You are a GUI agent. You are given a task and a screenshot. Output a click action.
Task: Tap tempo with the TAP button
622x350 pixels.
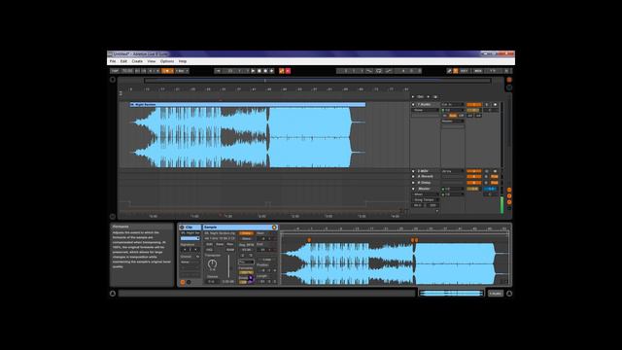pos(115,71)
